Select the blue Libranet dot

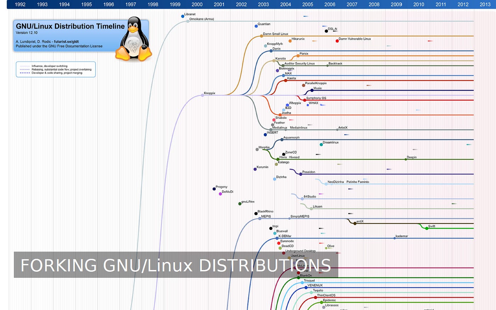click(x=183, y=16)
